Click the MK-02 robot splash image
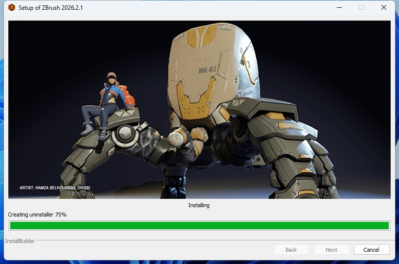Screen dimensions: 399x264 click(199, 110)
